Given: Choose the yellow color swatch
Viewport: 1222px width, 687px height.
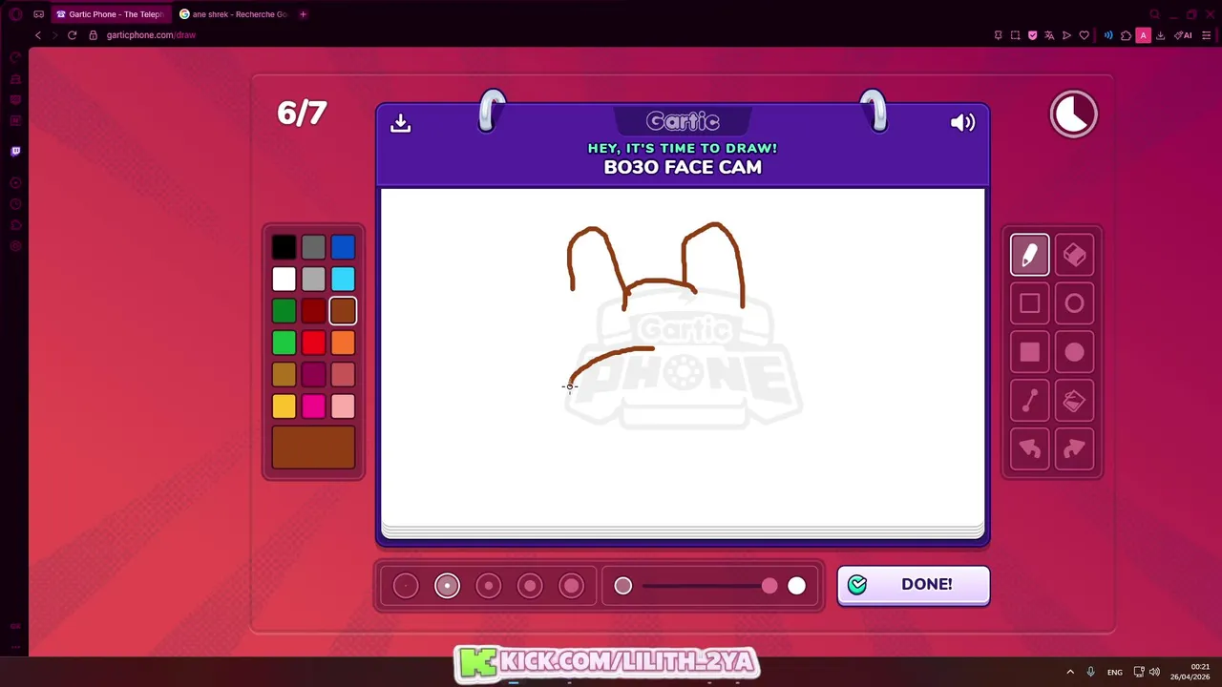Looking at the screenshot, I should click(x=284, y=406).
